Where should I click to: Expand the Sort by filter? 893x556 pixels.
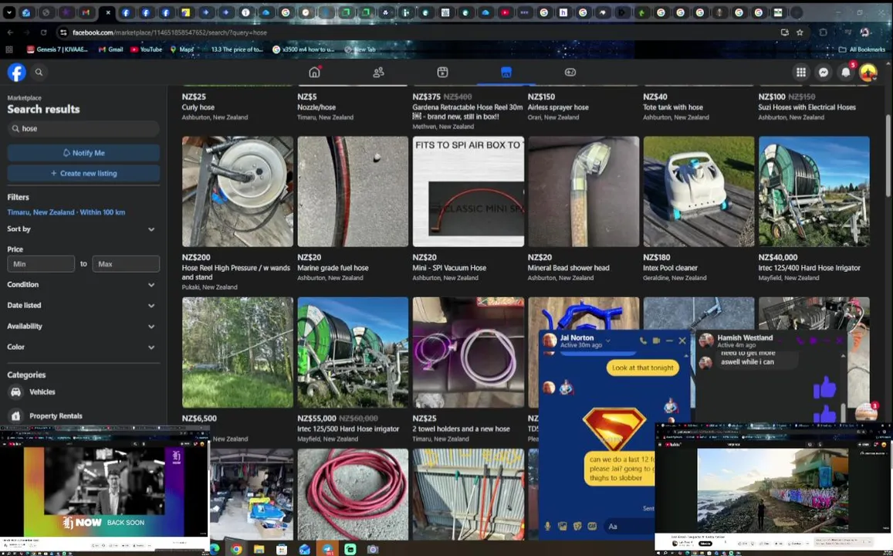[x=82, y=229]
